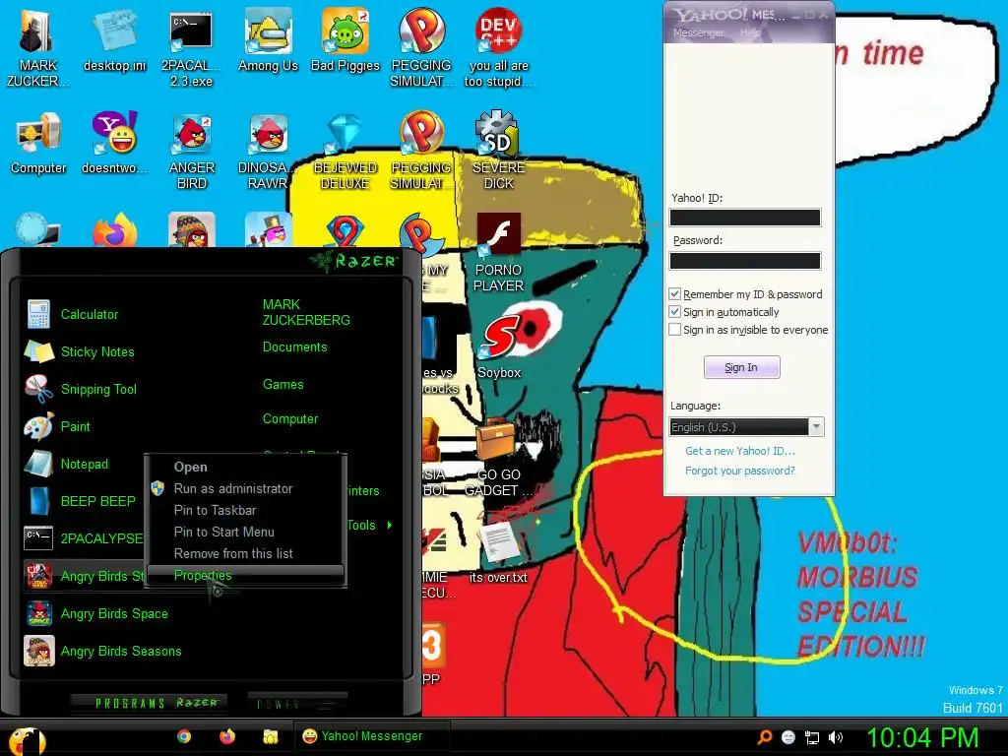Choose Run as administrator in context menu
The image size is (1008, 756).
(x=232, y=488)
